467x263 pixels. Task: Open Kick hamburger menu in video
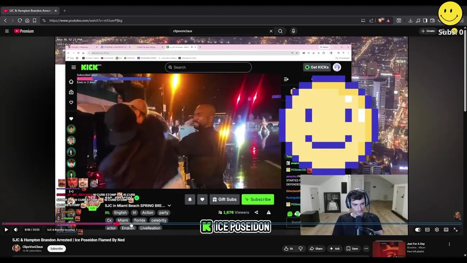point(73,67)
